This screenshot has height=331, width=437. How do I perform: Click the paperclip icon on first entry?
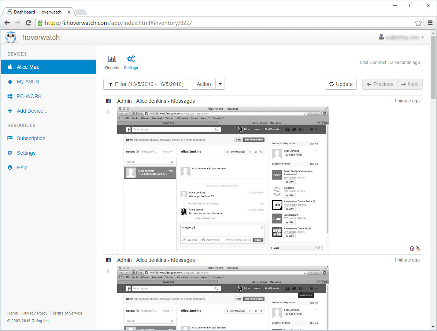click(418, 248)
